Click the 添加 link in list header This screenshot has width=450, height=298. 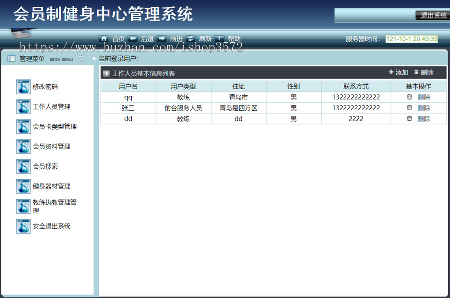[x=402, y=72]
